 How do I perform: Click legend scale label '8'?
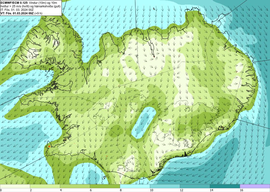point(121,190)
